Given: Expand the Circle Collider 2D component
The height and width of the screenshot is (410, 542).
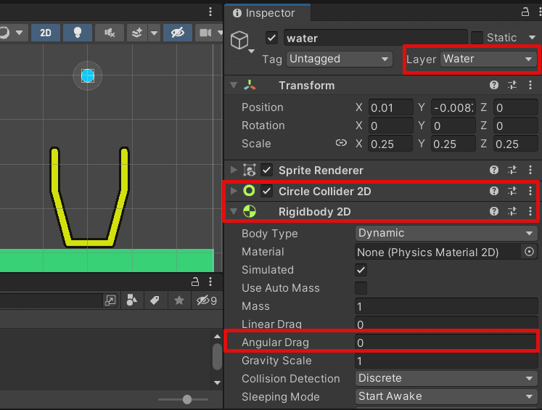Looking at the screenshot, I should 234,191.
